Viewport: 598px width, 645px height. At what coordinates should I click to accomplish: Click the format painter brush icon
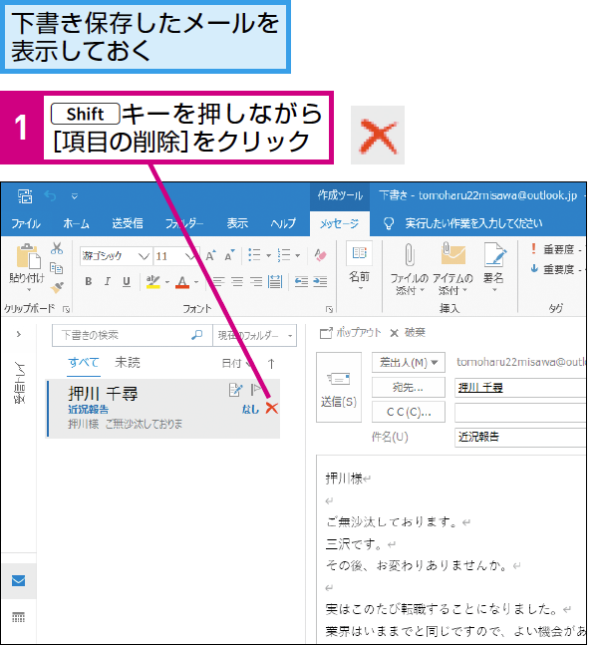[57, 287]
